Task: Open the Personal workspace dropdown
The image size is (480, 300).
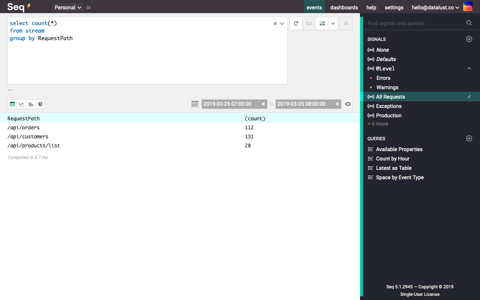Action: (68, 7)
